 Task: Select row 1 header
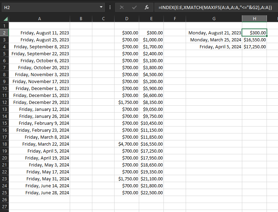coord(5,26)
